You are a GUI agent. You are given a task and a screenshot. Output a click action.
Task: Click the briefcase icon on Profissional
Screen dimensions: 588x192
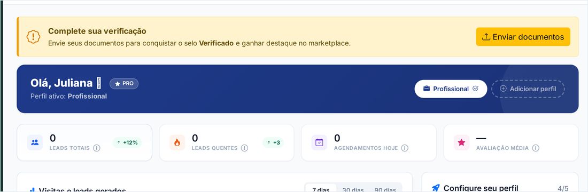427,89
